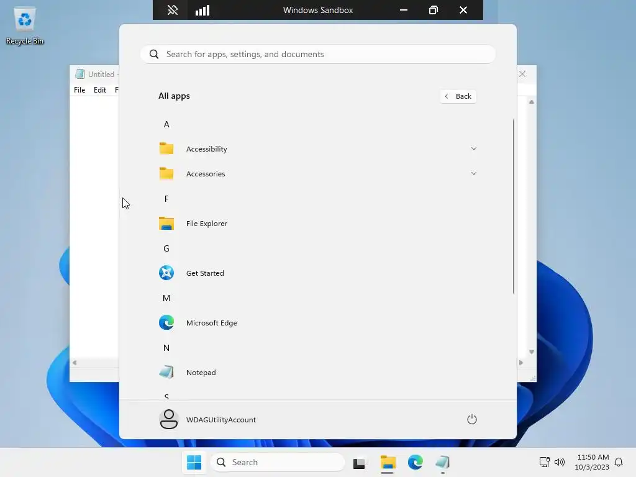Restore down the Windows Sandbox window
This screenshot has width=636, height=477.
433,10
